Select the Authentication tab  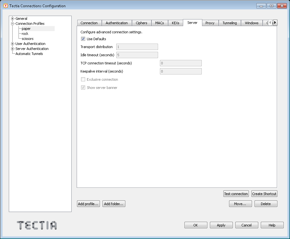(x=117, y=23)
